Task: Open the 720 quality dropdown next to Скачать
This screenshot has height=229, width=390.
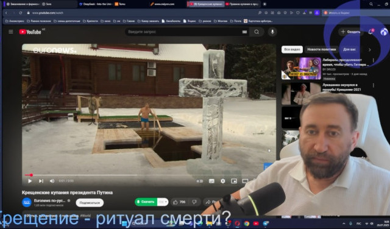Action: 163,202
